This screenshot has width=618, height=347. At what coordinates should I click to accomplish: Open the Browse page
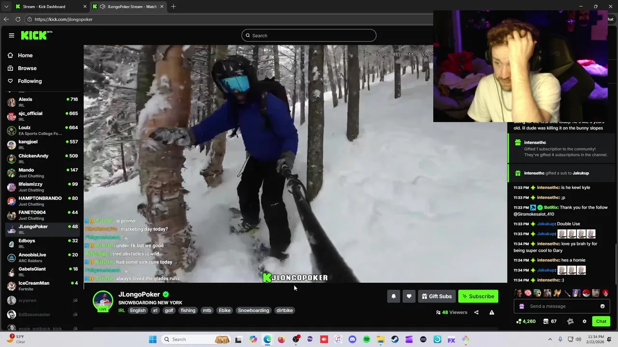pyautogui.click(x=27, y=68)
